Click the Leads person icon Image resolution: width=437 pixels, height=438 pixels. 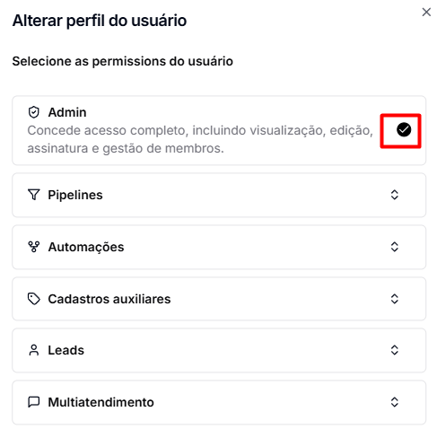(x=33, y=350)
